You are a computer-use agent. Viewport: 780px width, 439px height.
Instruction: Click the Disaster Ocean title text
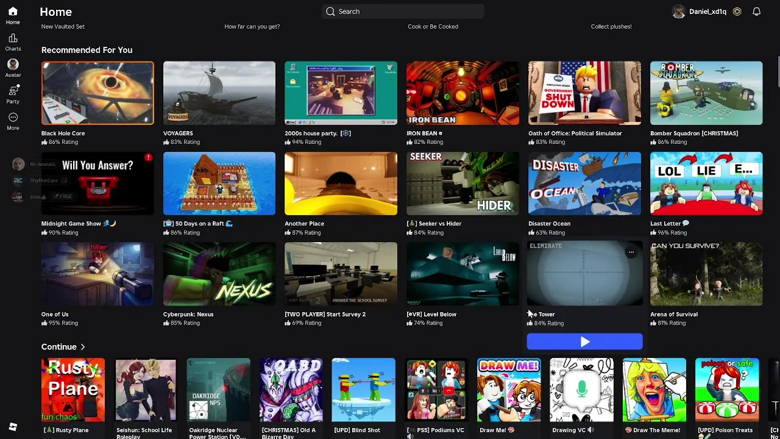(x=549, y=224)
